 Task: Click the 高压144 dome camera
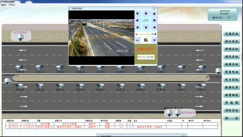(x=169, y=113)
